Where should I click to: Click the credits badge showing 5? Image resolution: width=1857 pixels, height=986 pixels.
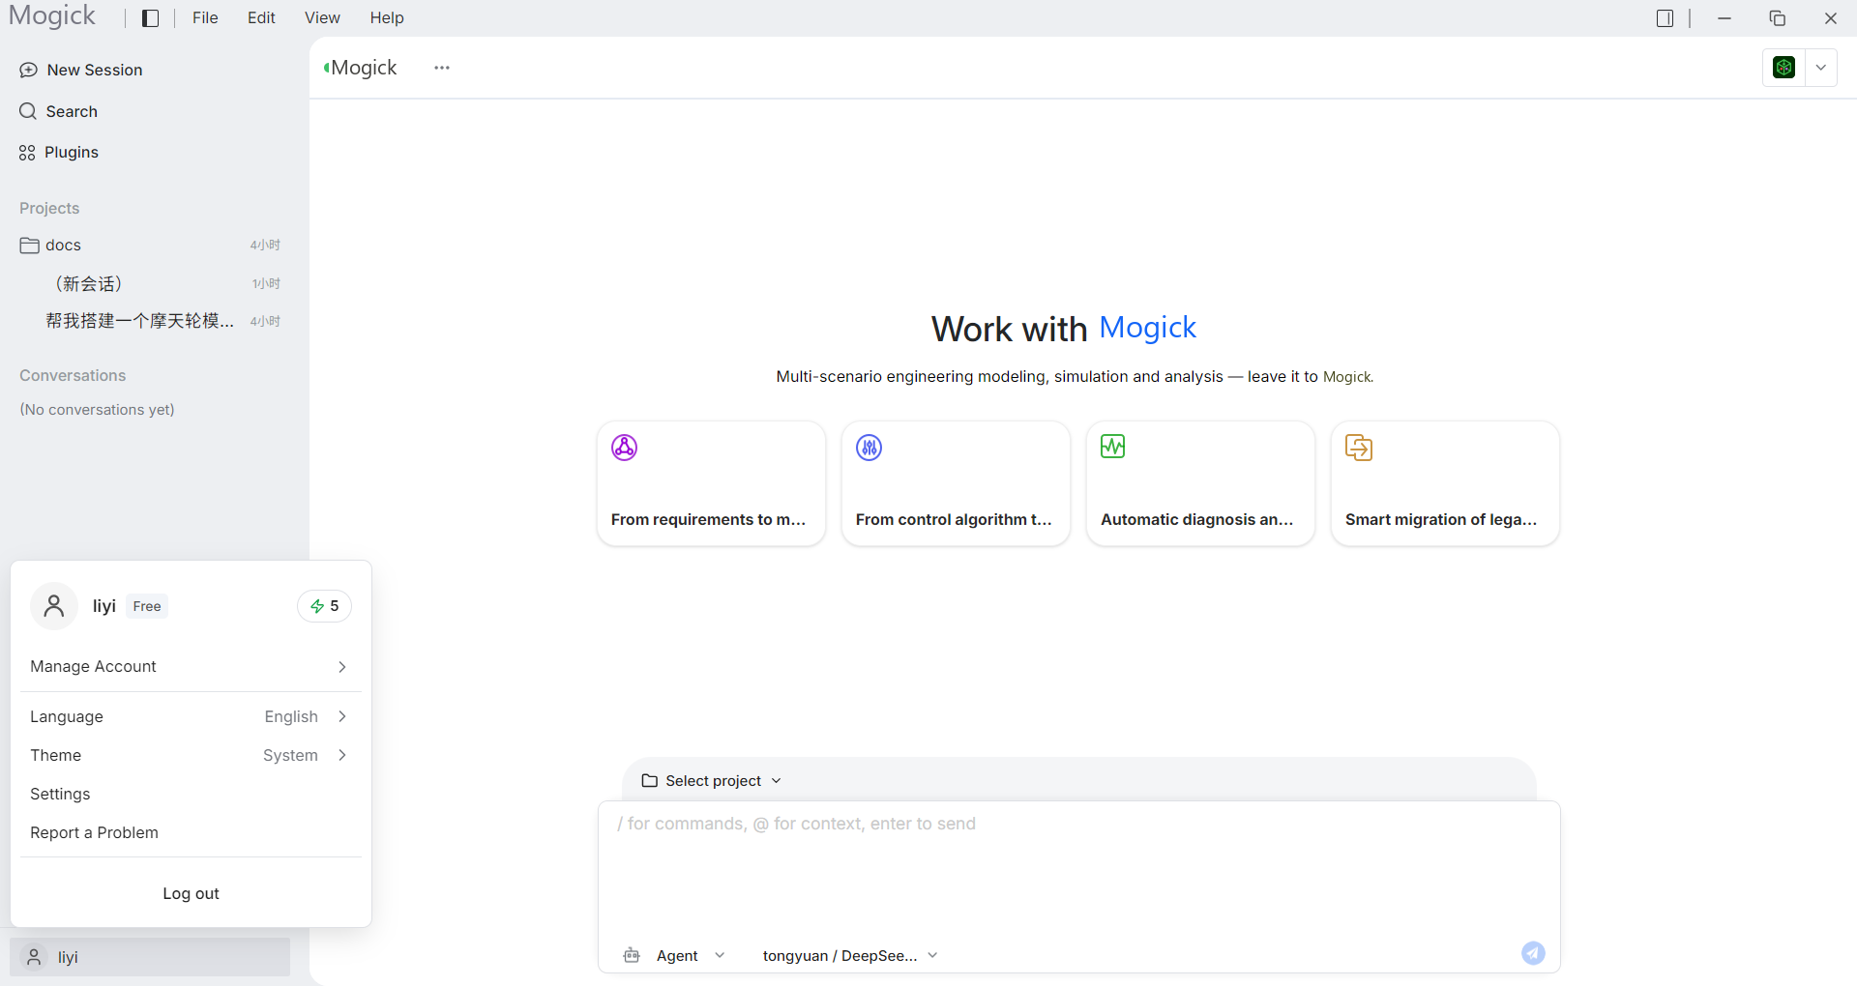(x=324, y=606)
